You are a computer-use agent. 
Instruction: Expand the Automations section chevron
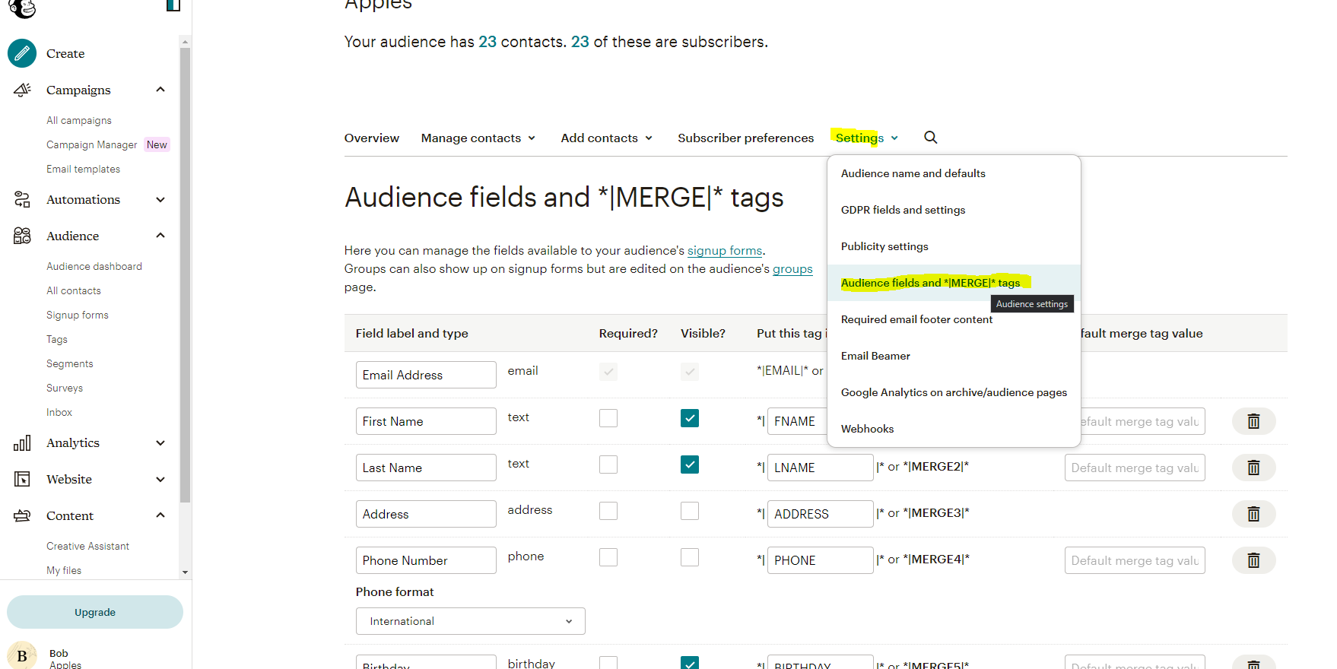pyautogui.click(x=160, y=199)
